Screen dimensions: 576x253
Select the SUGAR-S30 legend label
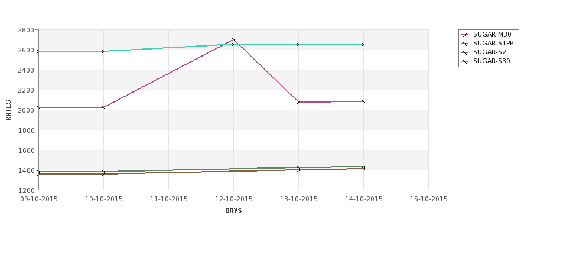click(x=492, y=61)
